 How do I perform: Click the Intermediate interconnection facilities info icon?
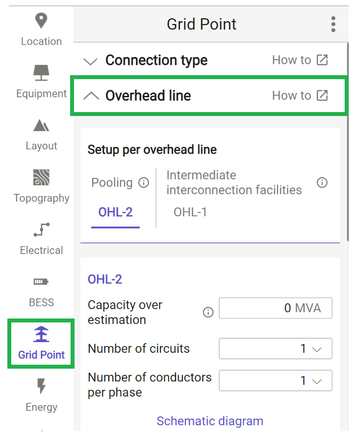point(322,182)
